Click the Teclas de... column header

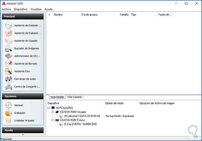tap(165, 15)
